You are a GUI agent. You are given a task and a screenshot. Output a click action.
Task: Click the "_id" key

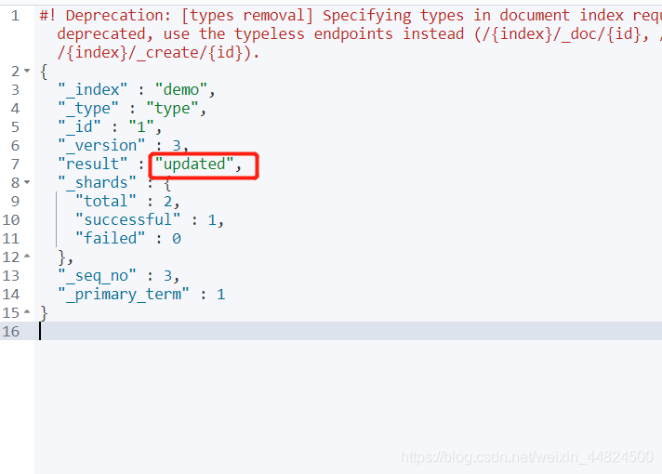[79, 126]
